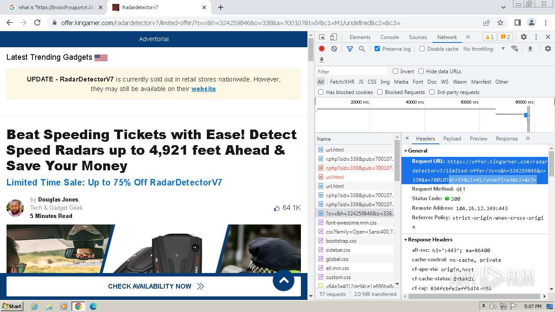Open network conditions wifi icon
The width and height of the screenshot is (555, 312).
515,49
